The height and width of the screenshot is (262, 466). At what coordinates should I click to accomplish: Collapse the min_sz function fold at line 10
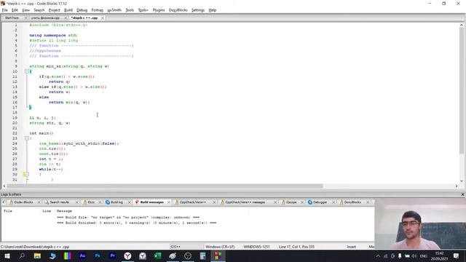coord(27,71)
